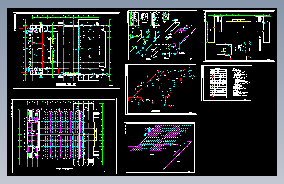Click the underlined title below the sprinkler floor plan

point(64,169)
